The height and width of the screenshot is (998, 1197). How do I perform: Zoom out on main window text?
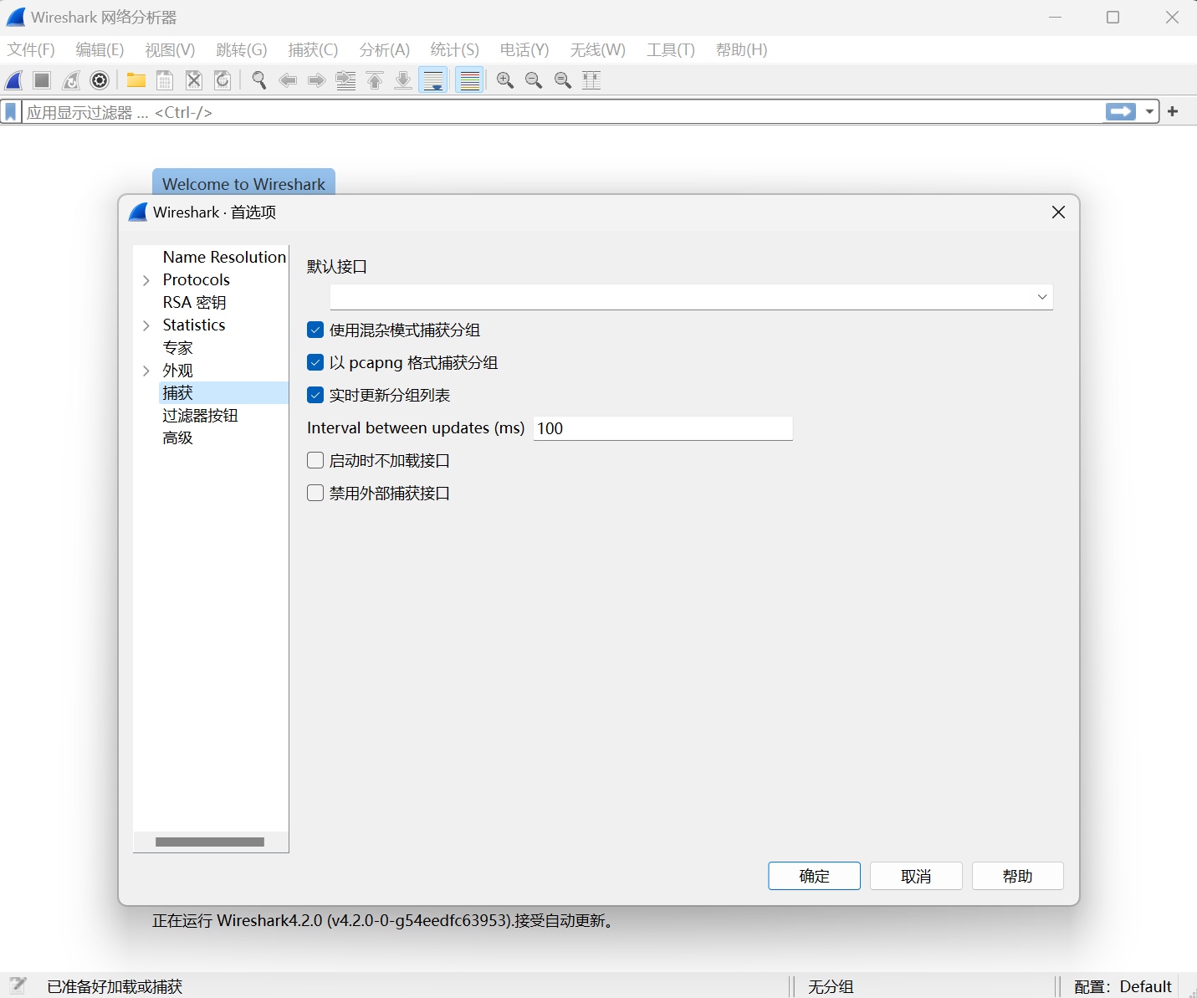coord(534,80)
